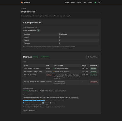Click the settled-block marker on the progress bar
Screen dimensions: 122x121
44,100
